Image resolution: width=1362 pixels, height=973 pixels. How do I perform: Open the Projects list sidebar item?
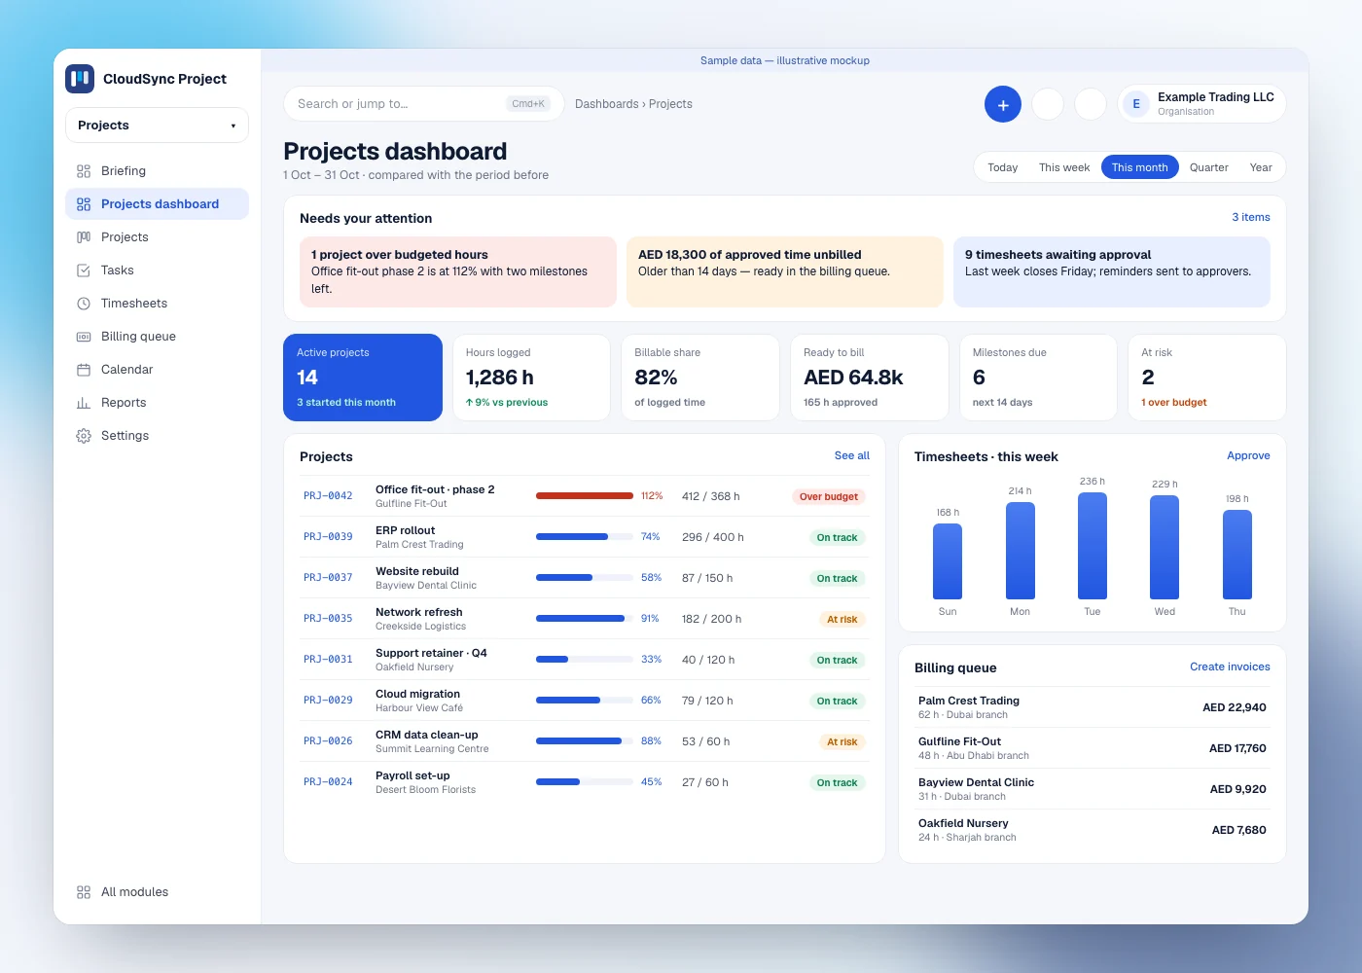157,237
